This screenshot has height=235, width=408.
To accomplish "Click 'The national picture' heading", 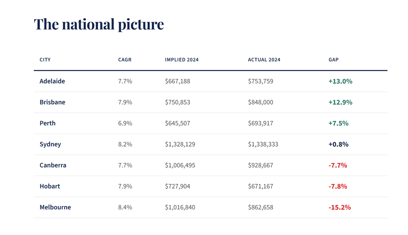I will pyautogui.click(x=99, y=24).
